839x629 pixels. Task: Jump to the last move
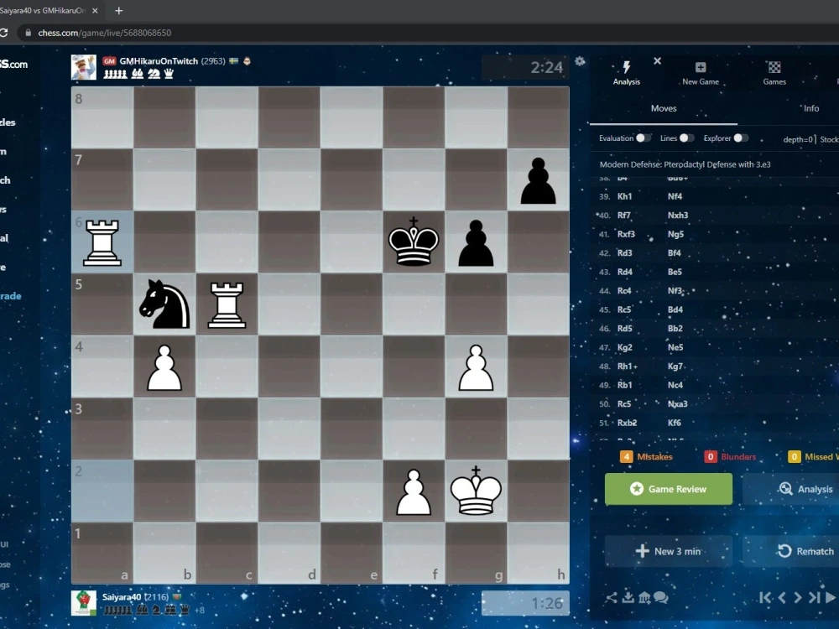pos(815,597)
